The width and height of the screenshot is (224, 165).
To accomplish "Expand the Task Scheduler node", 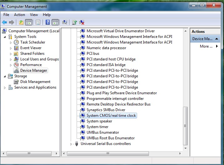I will coord(11,43).
